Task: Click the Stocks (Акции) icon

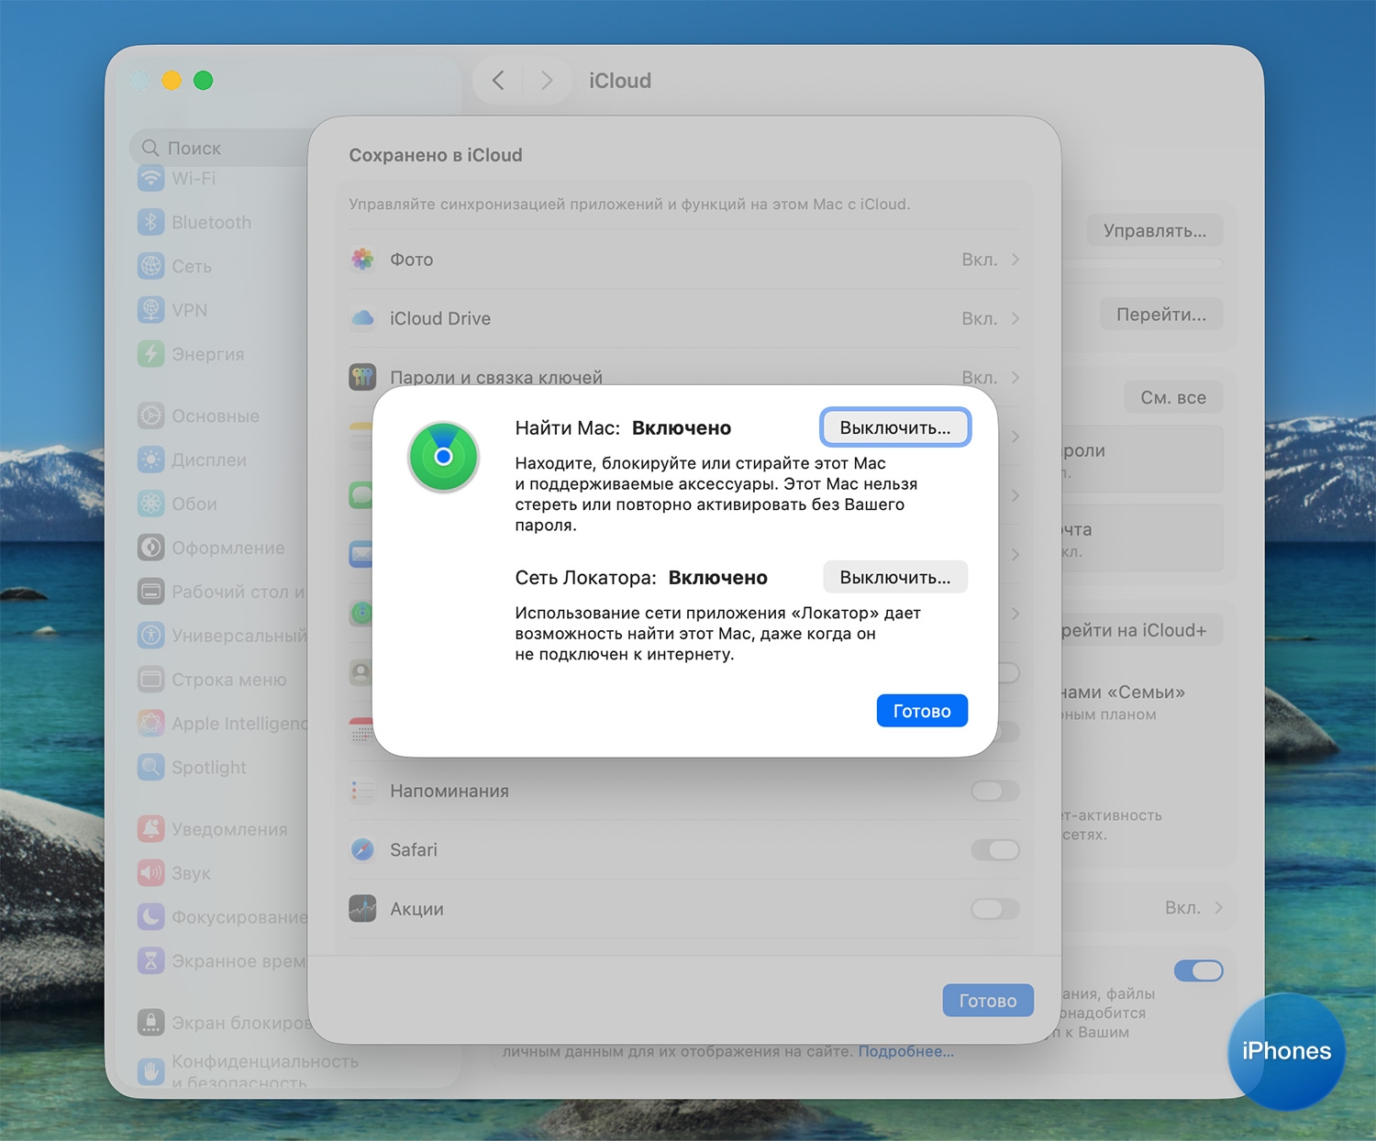Action: point(363,909)
